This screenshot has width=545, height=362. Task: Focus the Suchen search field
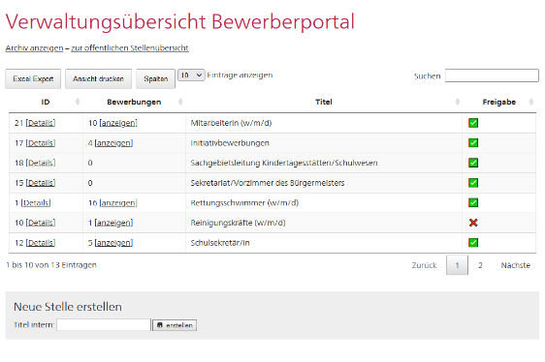coord(492,75)
